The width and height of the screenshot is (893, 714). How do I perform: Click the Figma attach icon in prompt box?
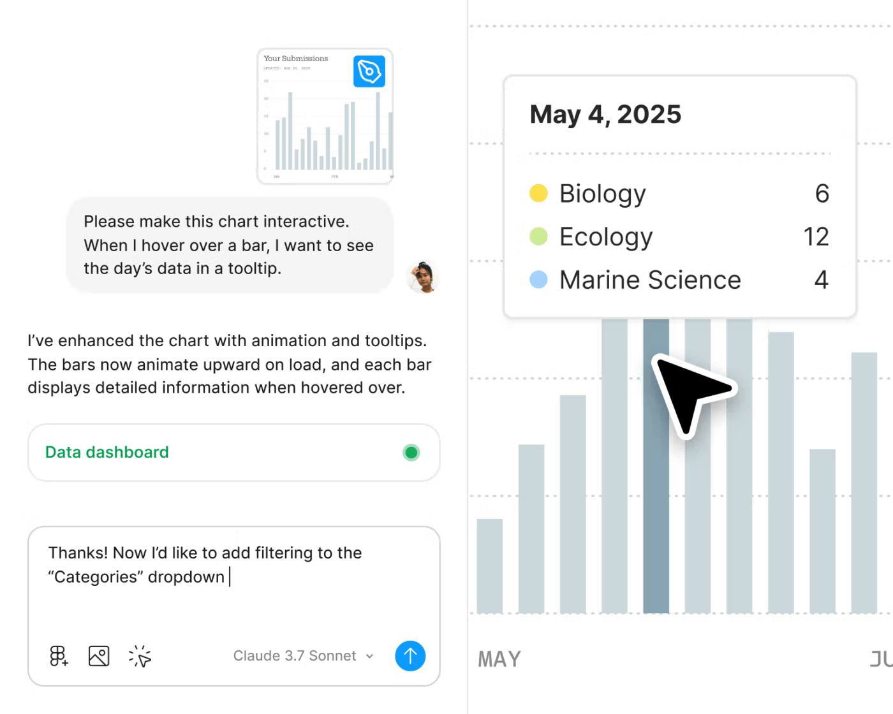(59, 656)
